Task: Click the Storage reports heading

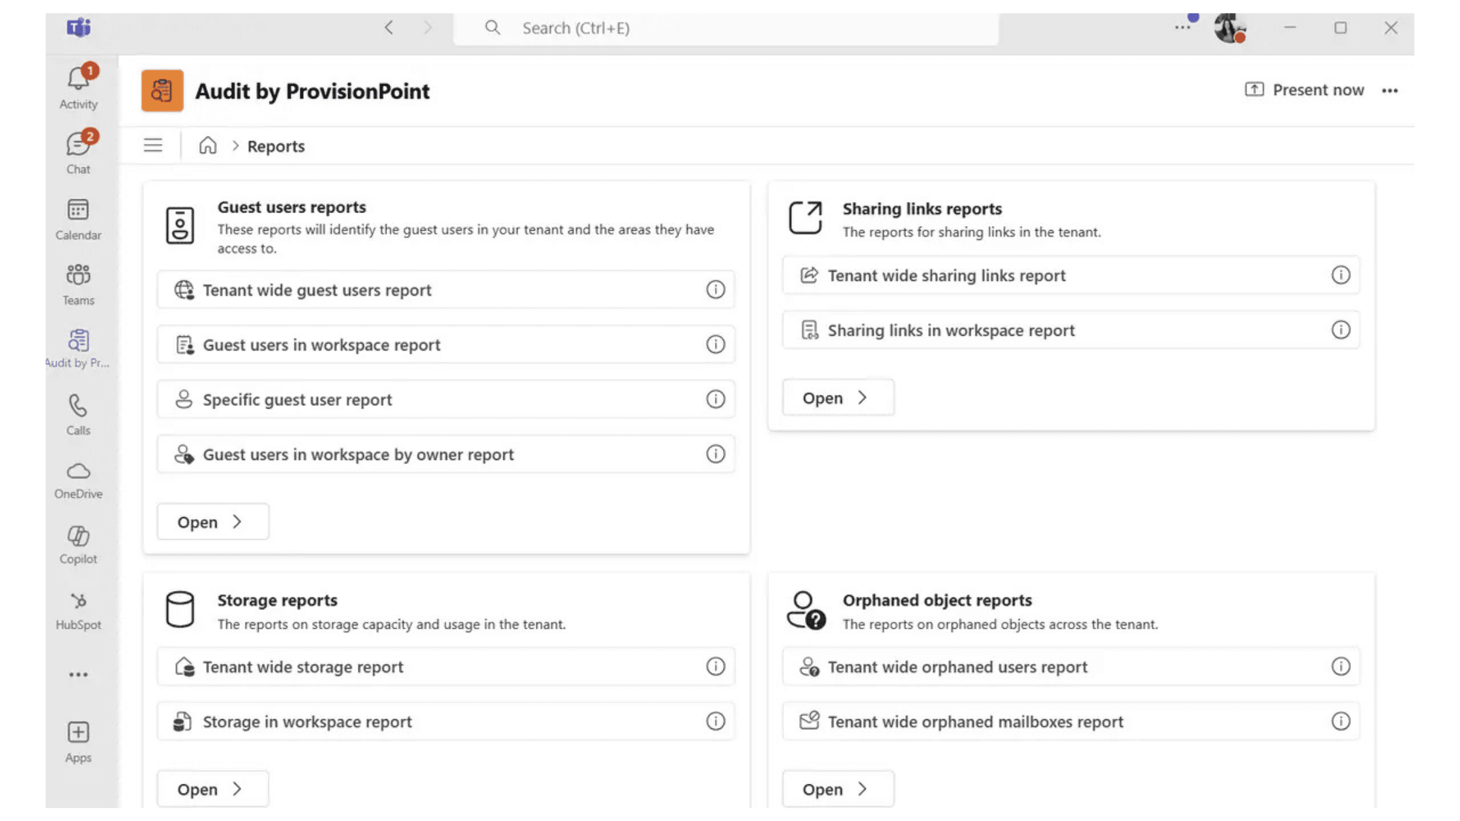Action: click(x=277, y=600)
